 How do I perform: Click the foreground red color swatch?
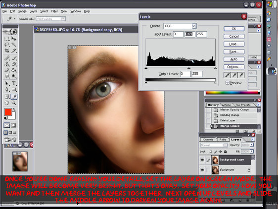tap(8, 112)
